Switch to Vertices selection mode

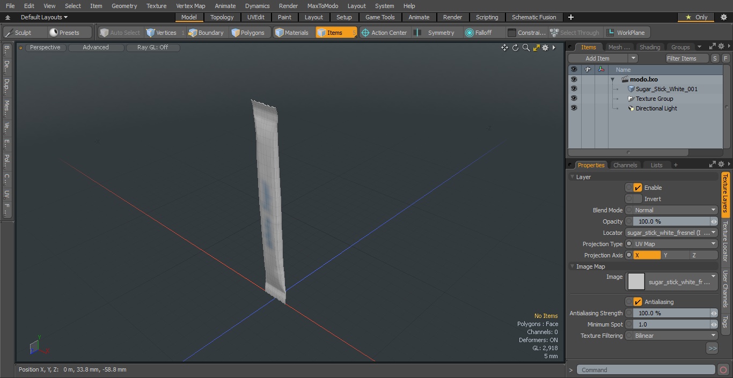coord(165,33)
